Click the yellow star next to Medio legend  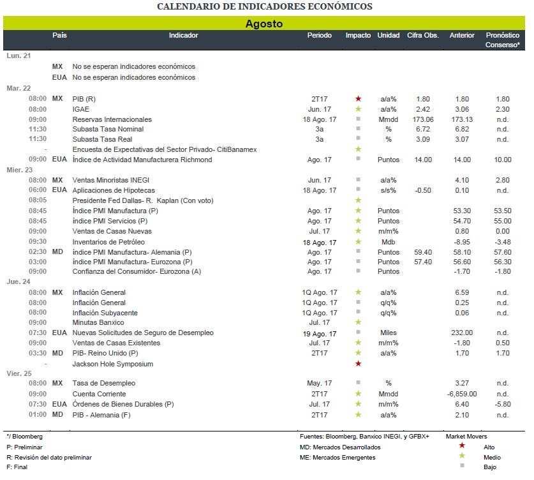coord(462,456)
